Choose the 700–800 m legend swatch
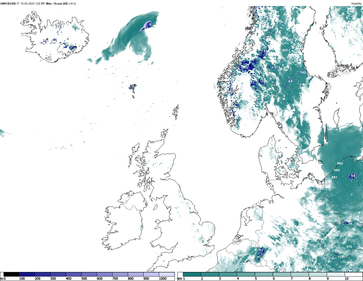The width and height of the screenshot is (363, 281). point(120,274)
